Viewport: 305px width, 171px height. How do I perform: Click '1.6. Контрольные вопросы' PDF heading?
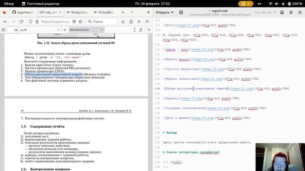coord(45,169)
